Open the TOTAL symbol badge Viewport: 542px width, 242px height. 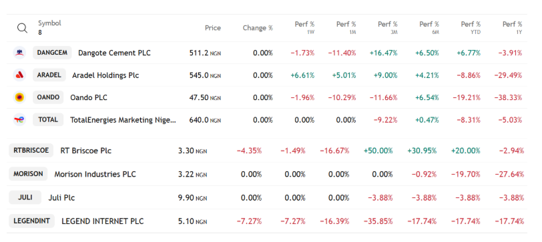click(x=48, y=120)
